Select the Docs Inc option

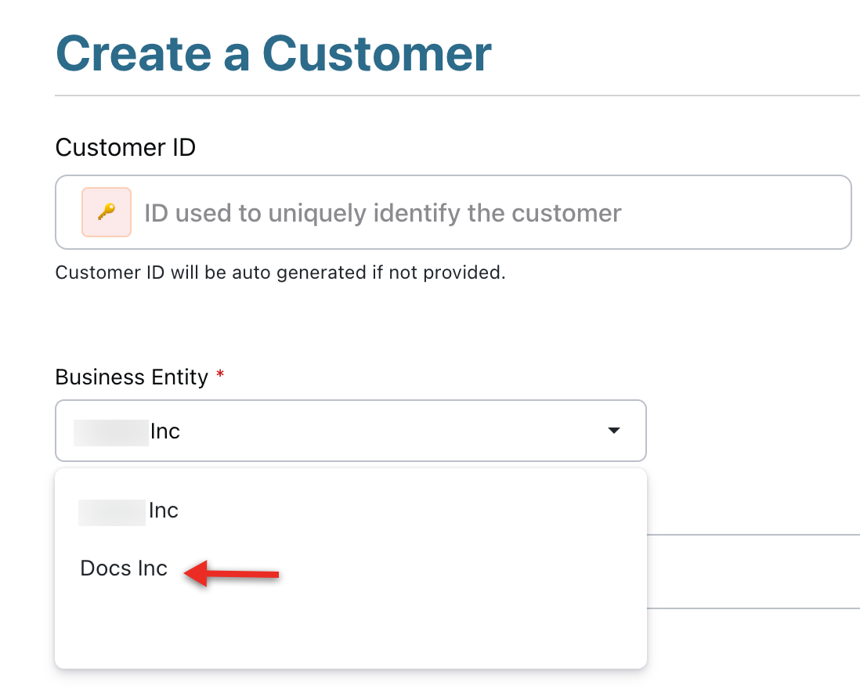click(x=125, y=568)
